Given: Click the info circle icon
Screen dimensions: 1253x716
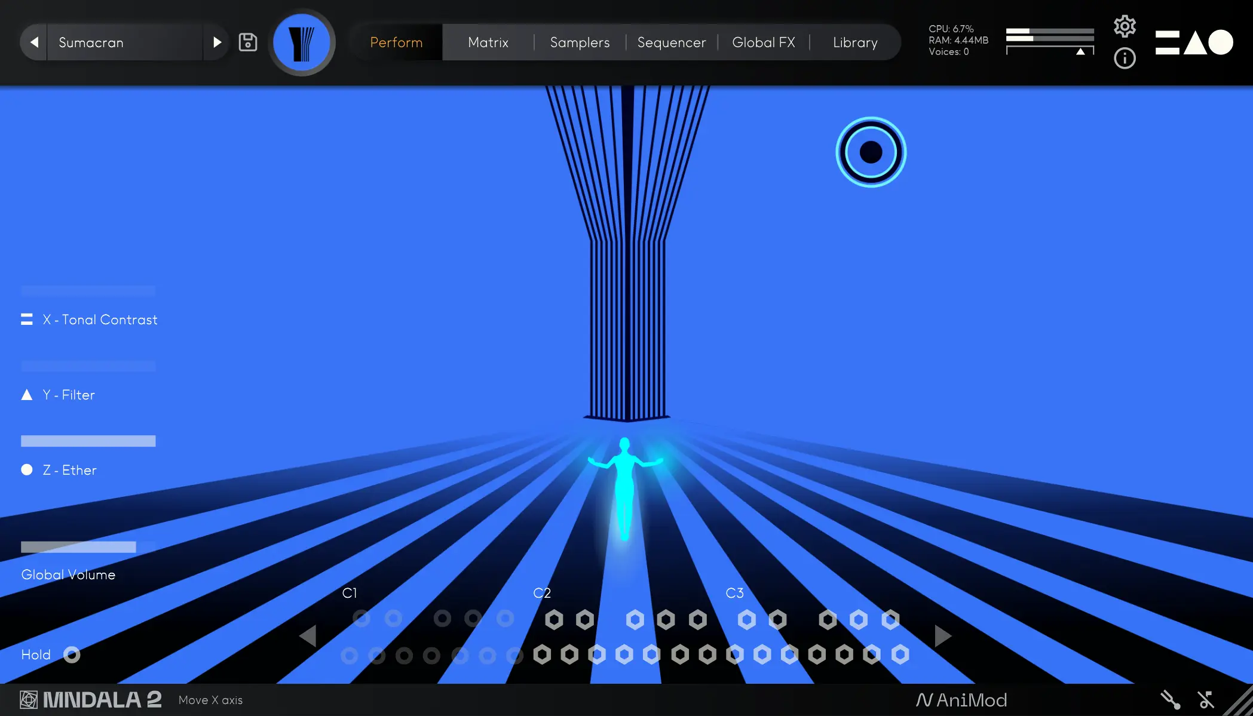Looking at the screenshot, I should [x=1125, y=59].
